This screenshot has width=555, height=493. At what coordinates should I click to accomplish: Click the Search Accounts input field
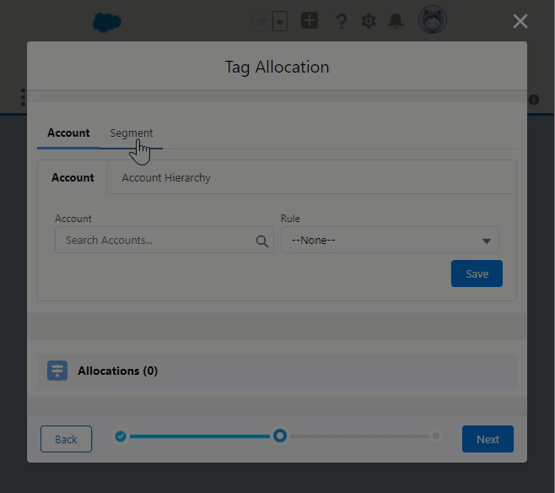pyautogui.click(x=156, y=241)
